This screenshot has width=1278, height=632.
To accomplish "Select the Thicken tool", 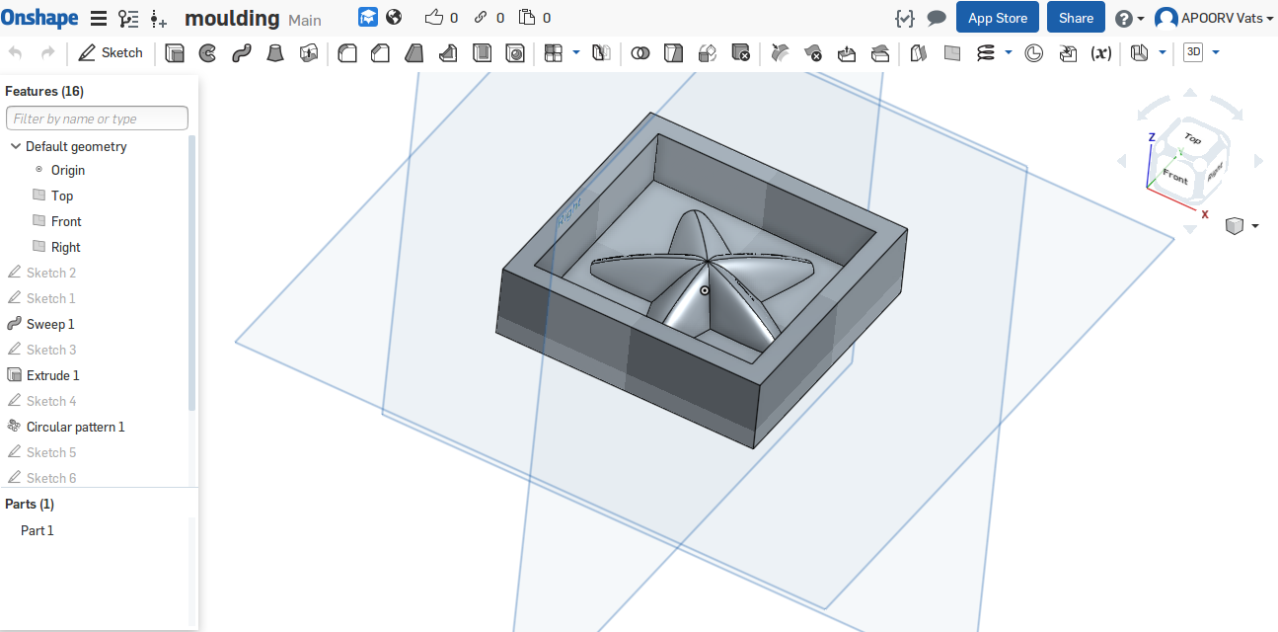I will pyautogui.click(x=309, y=53).
